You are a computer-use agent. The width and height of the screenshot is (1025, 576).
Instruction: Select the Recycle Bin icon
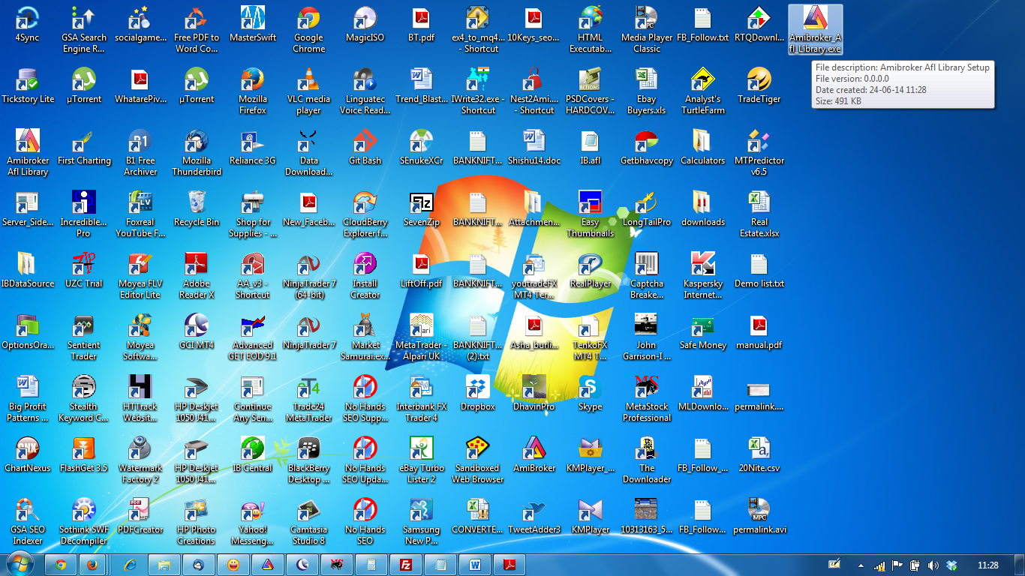tap(197, 208)
